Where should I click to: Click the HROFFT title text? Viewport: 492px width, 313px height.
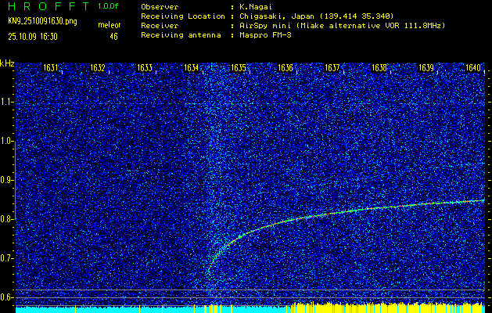[x=45, y=6]
